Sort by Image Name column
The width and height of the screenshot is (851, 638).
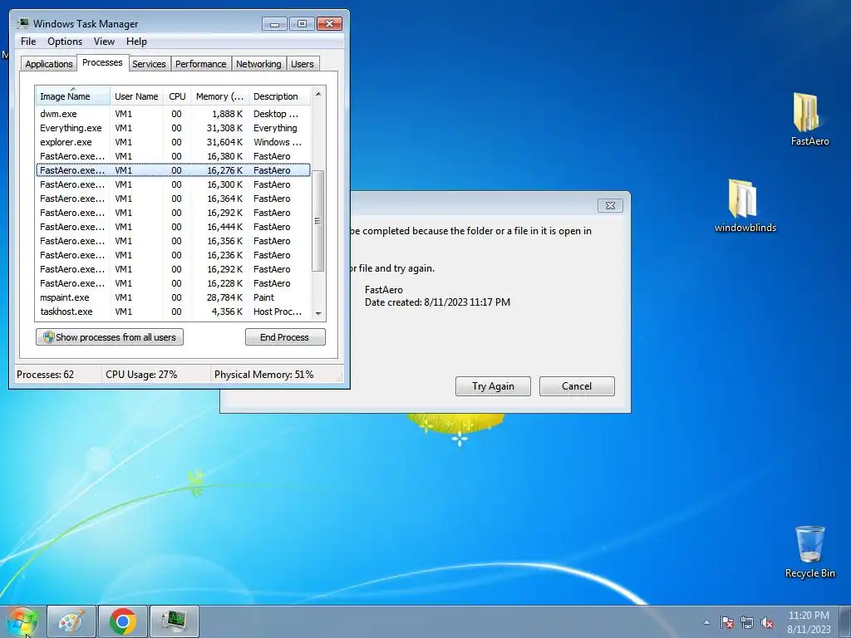click(x=73, y=96)
